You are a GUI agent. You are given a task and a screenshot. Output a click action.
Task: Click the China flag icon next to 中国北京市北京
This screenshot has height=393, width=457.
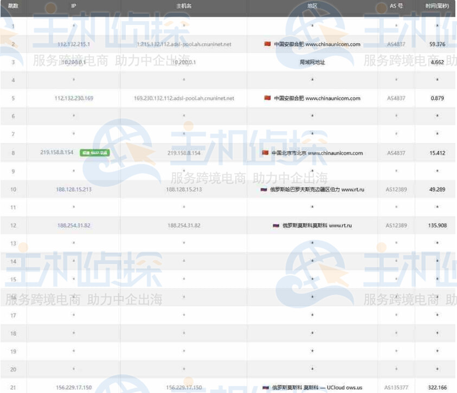[264, 153]
